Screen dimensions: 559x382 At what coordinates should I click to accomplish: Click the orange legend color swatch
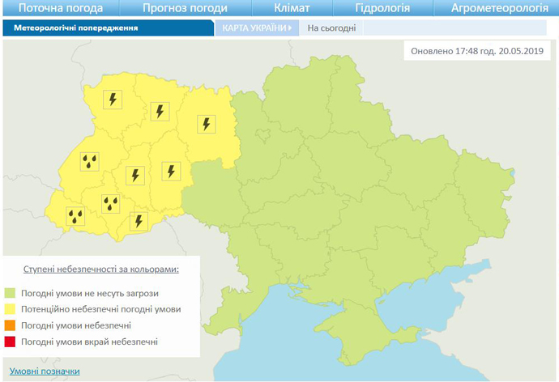tap(11, 325)
